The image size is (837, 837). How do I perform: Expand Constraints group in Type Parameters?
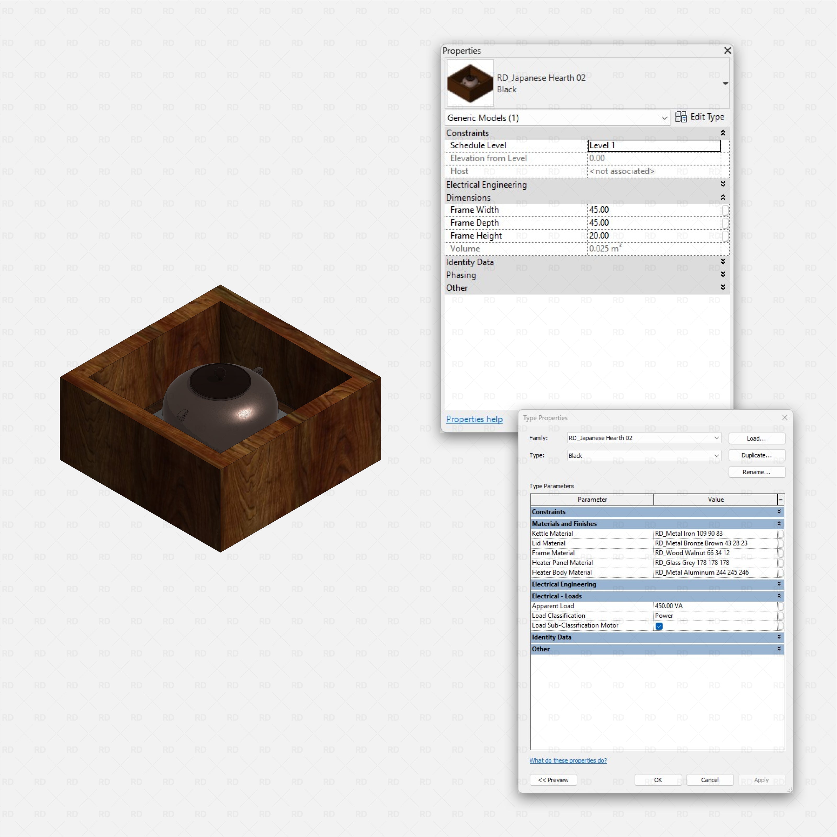pyautogui.click(x=779, y=512)
